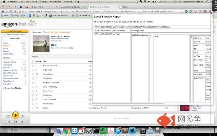This screenshot has width=217, height=136.
Task: Switch to the LocalStorage Monitor tab
Action: (x=74, y=7)
